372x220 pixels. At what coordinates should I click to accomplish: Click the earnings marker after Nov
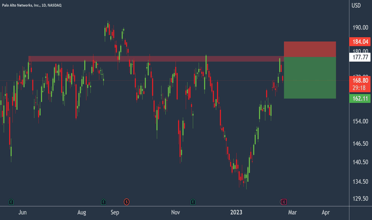click(193, 202)
